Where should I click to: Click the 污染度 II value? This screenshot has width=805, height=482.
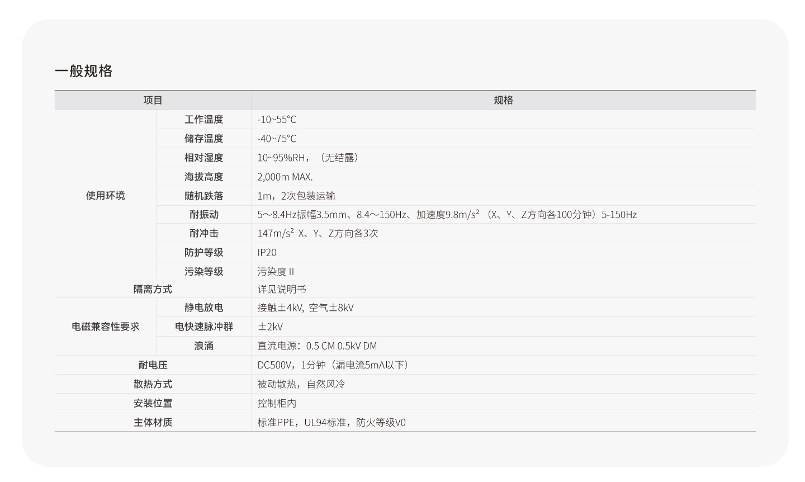point(274,271)
